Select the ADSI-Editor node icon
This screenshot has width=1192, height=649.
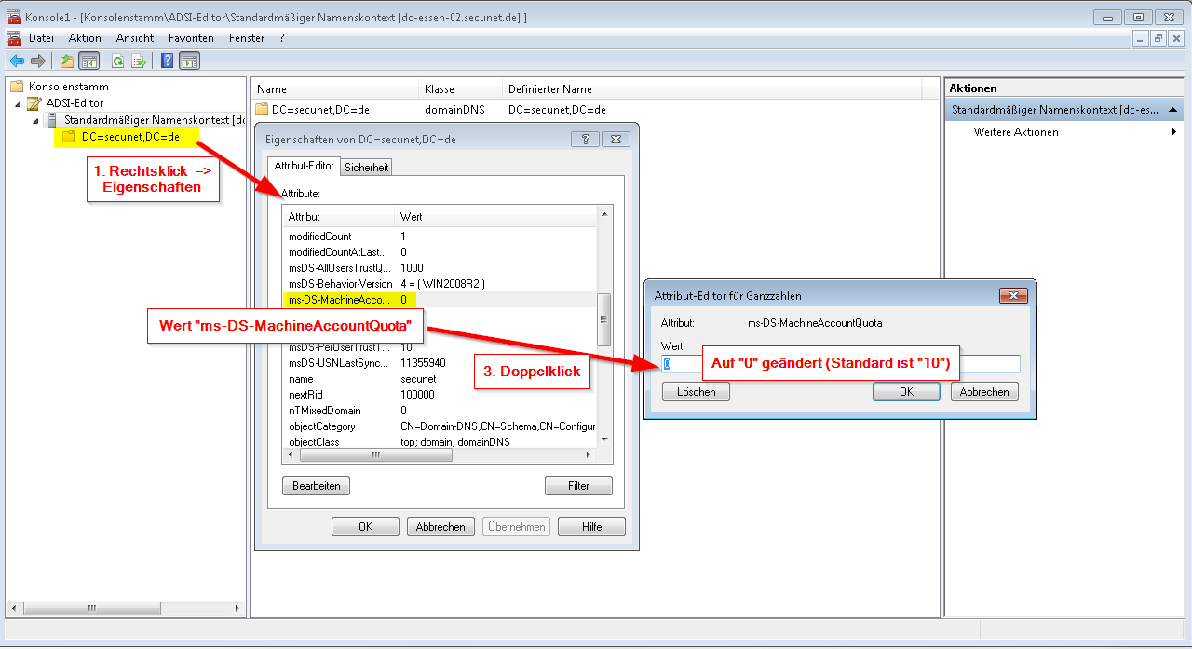tap(34, 103)
